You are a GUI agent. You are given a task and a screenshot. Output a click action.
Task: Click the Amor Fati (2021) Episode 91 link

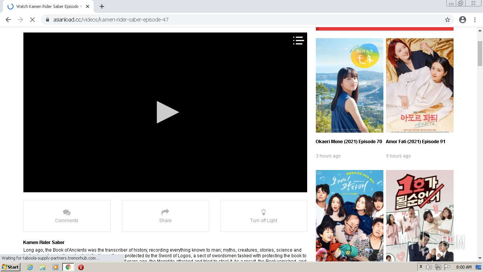(x=415, y=142)
